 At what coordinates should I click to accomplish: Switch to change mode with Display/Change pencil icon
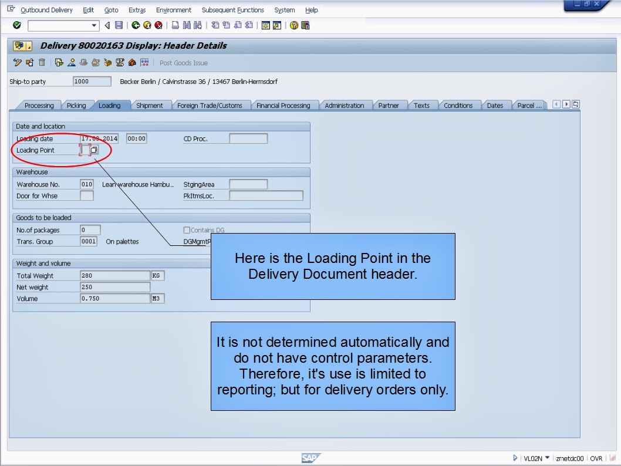(16, 62)
